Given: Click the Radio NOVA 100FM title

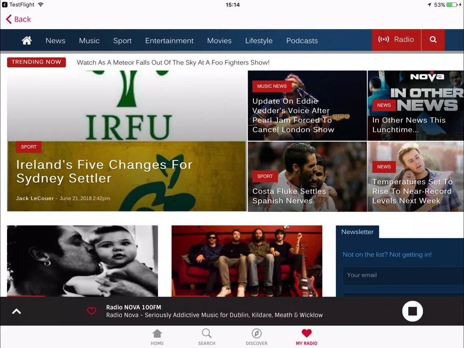Looking at the screenshot, I should coord(134,307).
